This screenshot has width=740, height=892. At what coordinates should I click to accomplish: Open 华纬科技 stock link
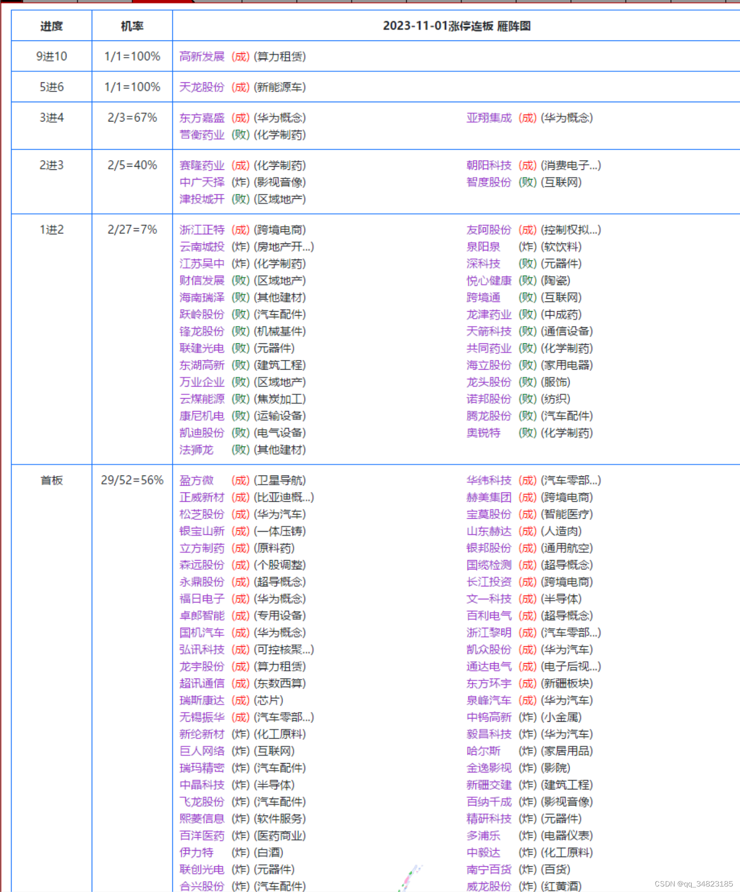(489, 481)
